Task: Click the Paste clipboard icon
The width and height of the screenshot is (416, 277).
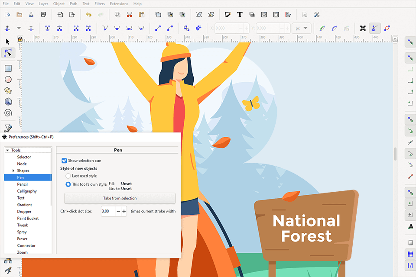Action: (x=142, y=15)
